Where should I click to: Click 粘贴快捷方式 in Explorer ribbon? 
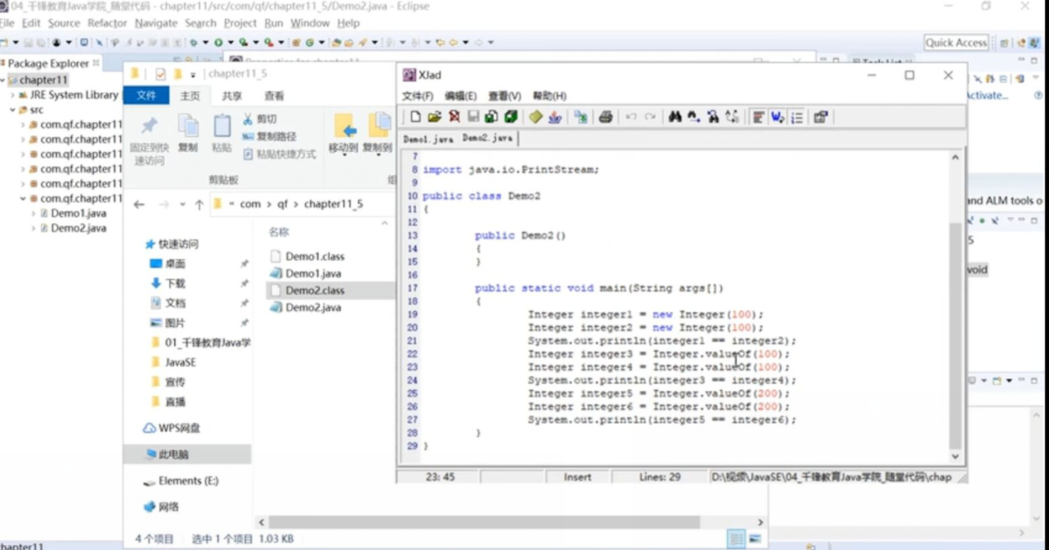point(279,154)
